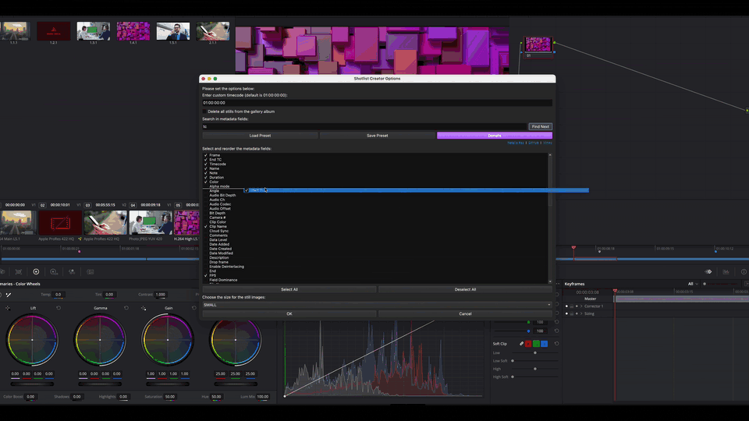Check Delete all stills from gallery album
Image resolution: width=749 pixels, height=421 pixels.
[205, 111]
